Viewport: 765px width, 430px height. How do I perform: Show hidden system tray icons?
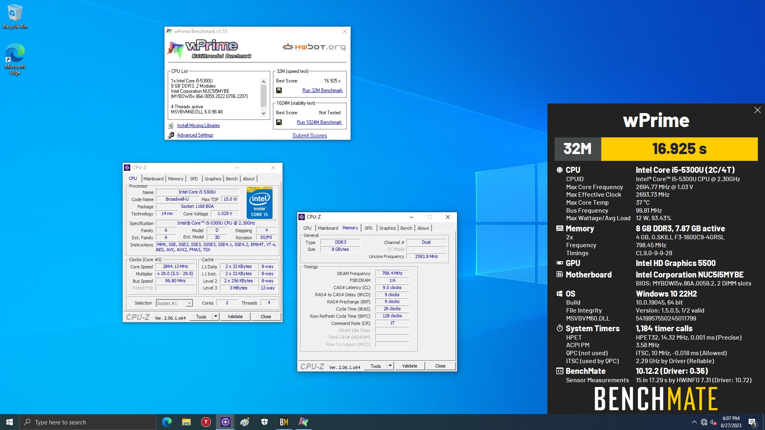(x=694, y=422)
